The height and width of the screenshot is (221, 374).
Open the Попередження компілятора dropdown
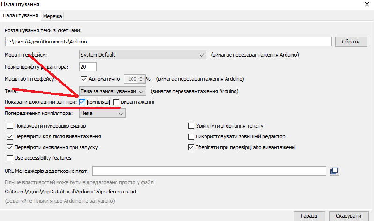(103, 113)
